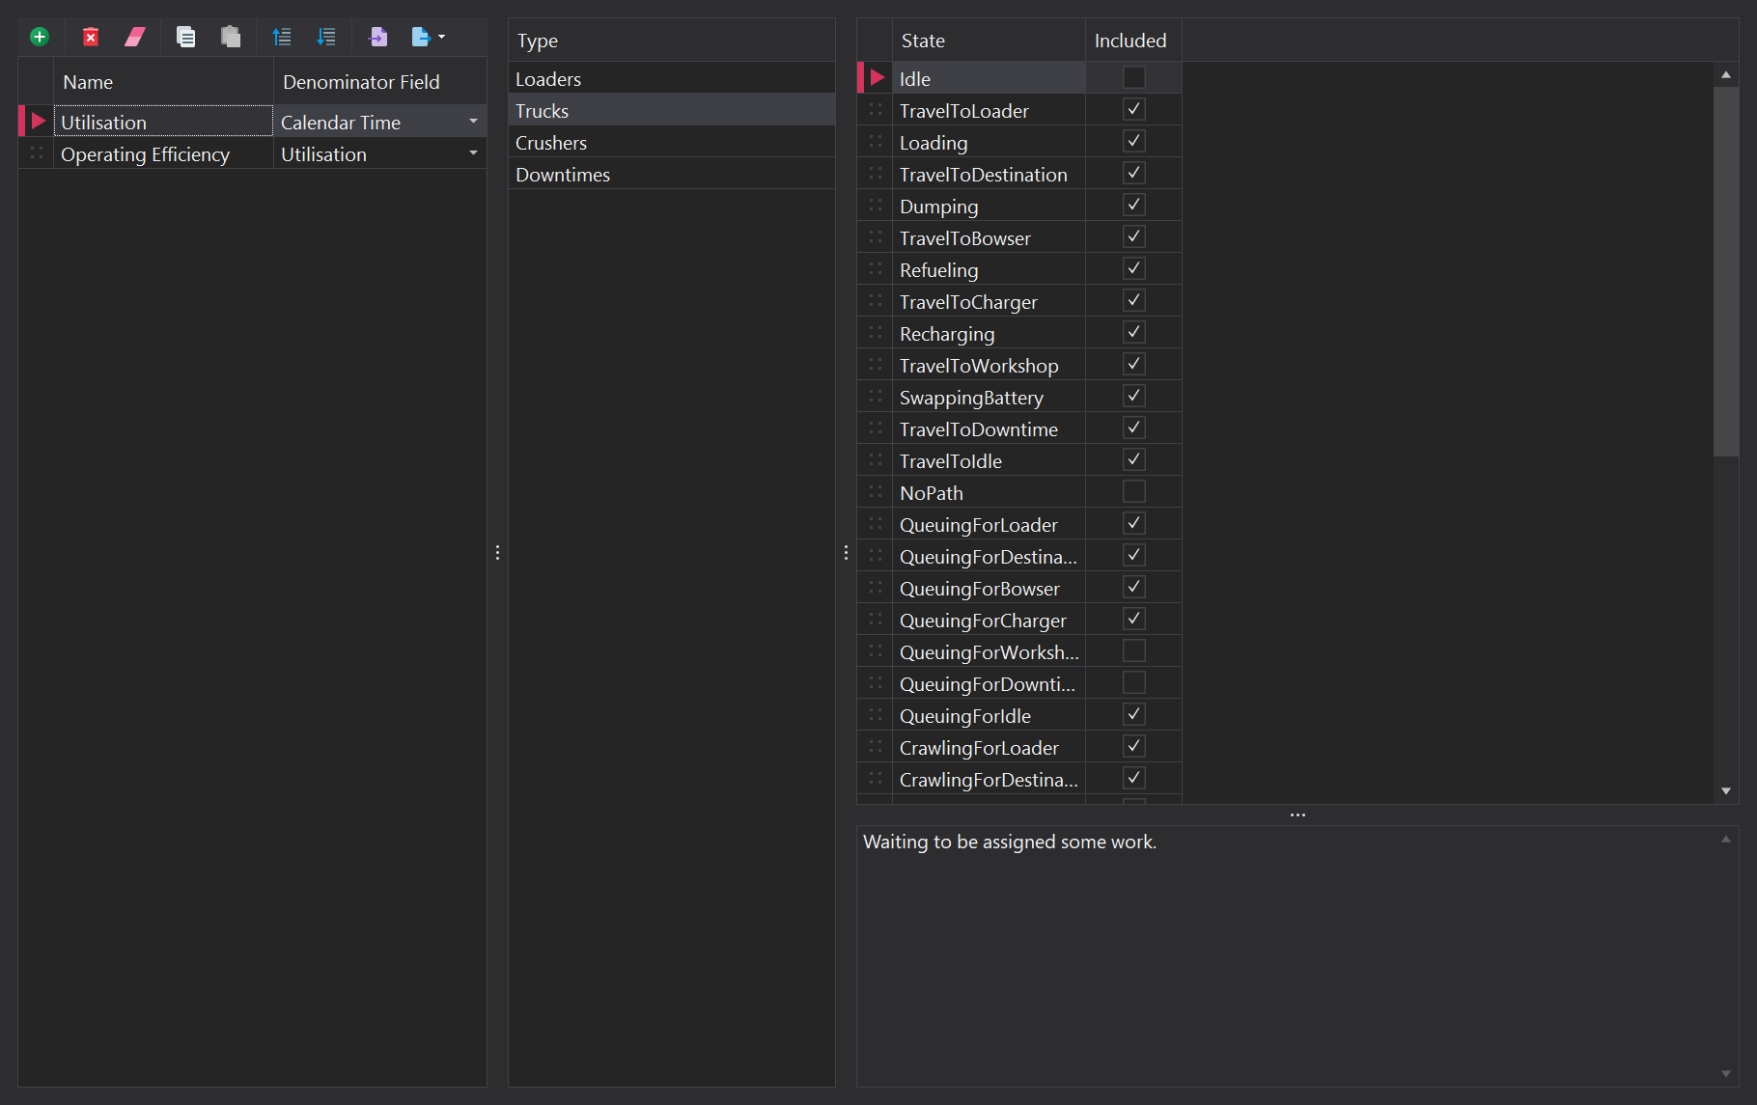The width and height of the screenshot is (1757, 1105).
Task: Click the state list vertical scrollbar thumb
Action: pyautogui.click(x=1726, y=271)
